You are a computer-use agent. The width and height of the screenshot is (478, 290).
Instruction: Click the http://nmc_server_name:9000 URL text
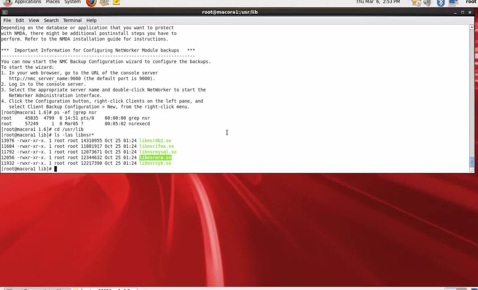[45, 79]
